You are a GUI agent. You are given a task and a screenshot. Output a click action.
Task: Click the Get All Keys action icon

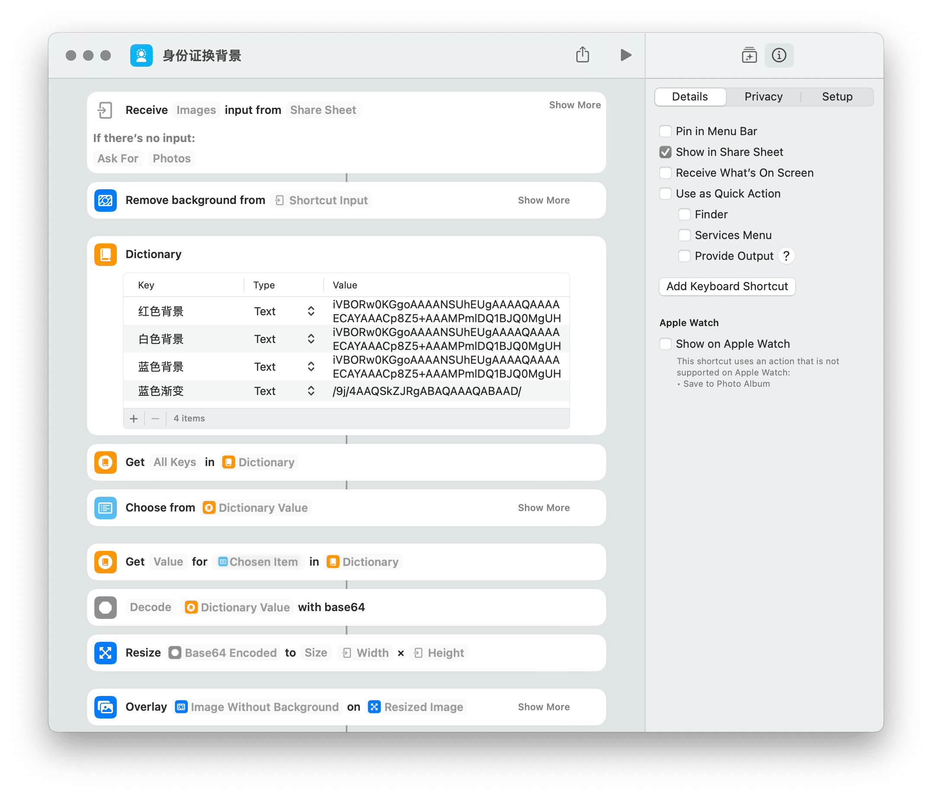(x=106, y=463)
